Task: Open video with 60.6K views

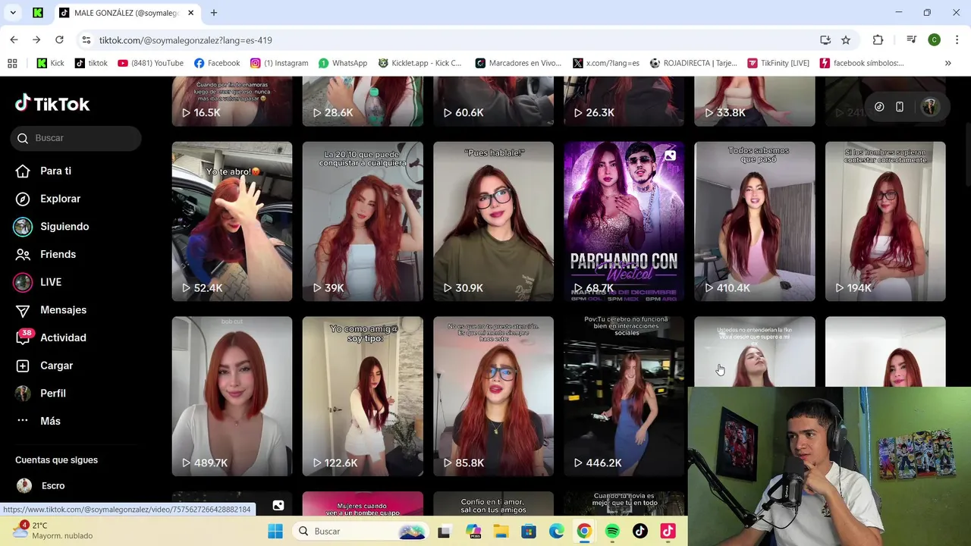Action: [493, 101]
